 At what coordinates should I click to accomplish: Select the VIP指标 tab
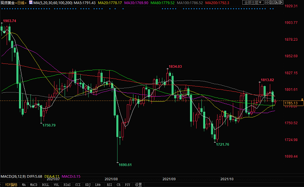click(11, 185)
